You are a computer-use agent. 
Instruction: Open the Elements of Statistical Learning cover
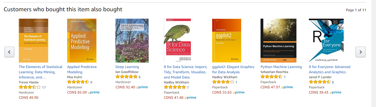point(33,41)
